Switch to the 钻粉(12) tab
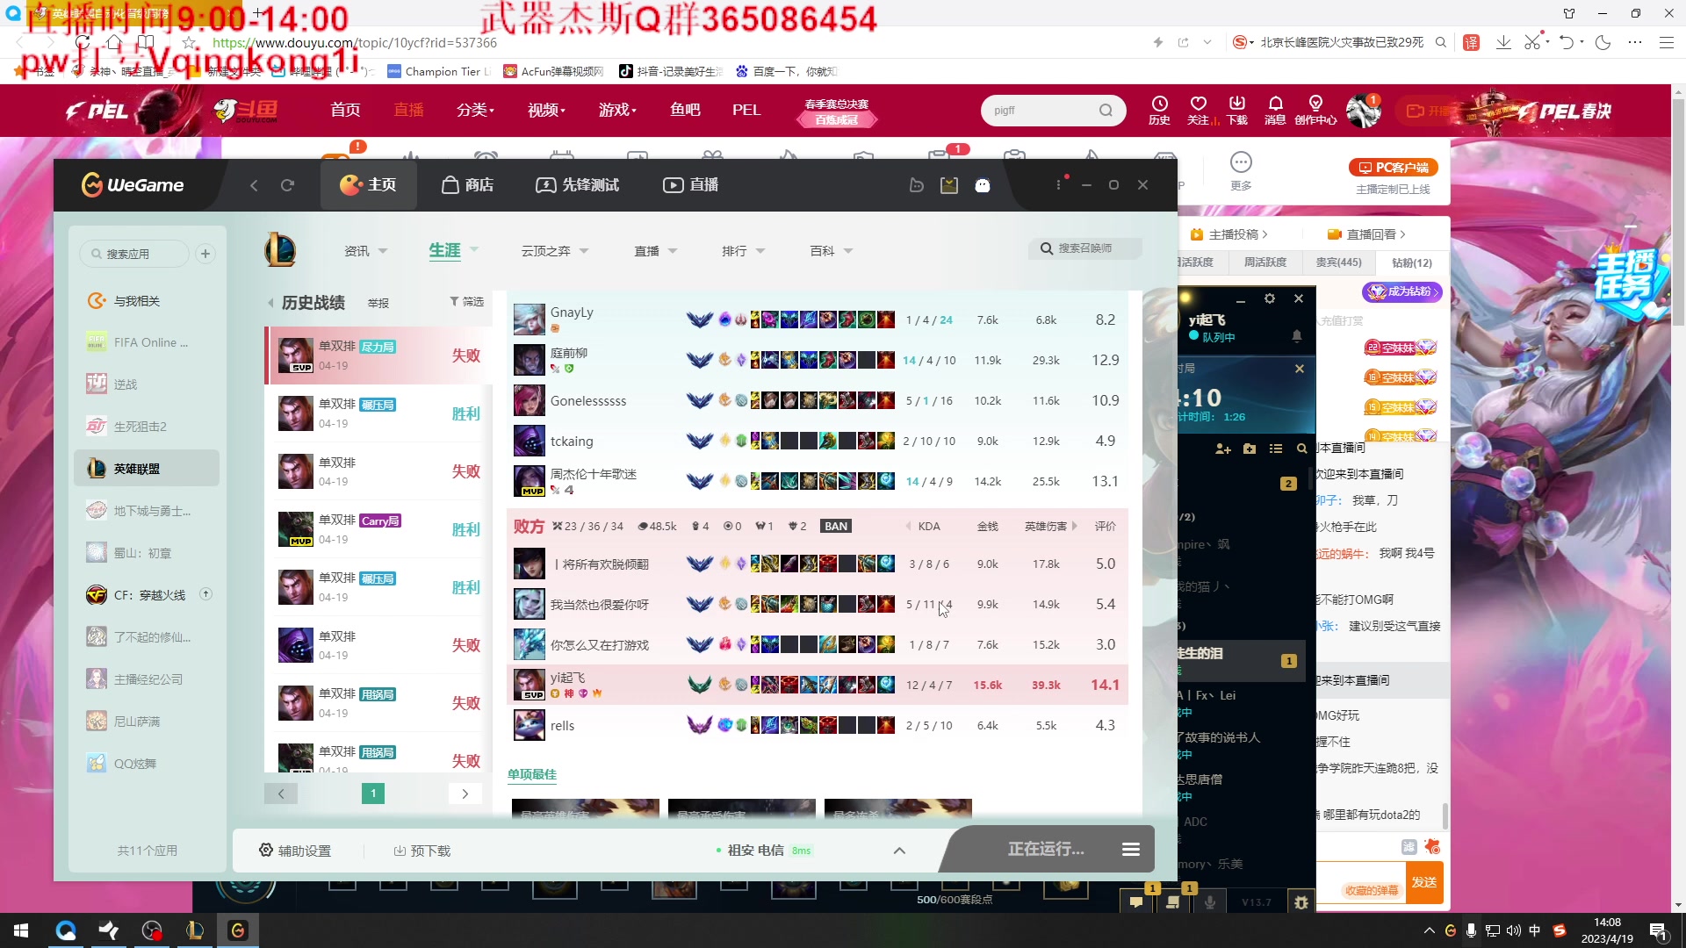1686x948 pixels. pyautogui.click(x=1412, y=262)
